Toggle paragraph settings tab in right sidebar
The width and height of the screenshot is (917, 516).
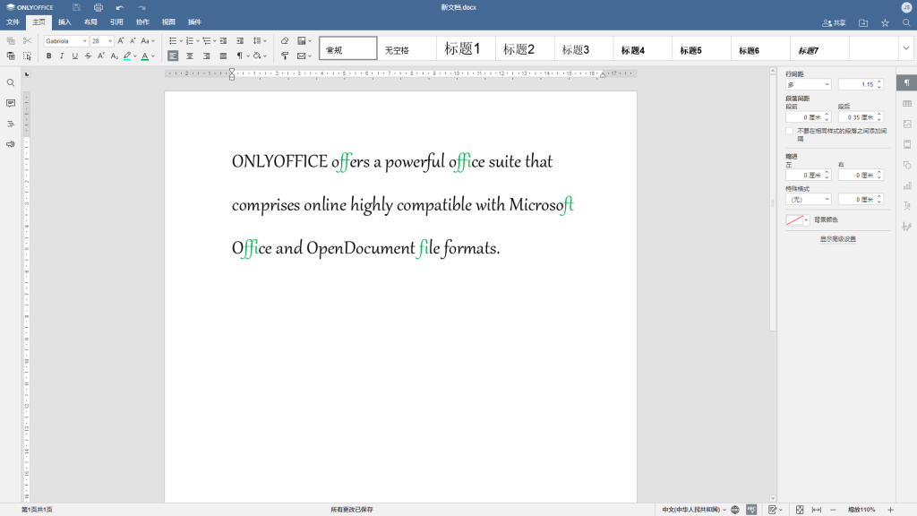pyautogui.click(x=907, y=83)
